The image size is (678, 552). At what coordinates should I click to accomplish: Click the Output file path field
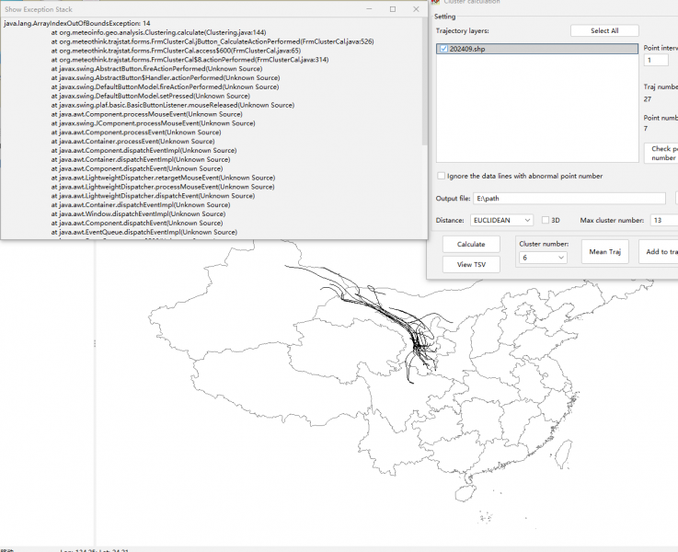tap(569, 199)
